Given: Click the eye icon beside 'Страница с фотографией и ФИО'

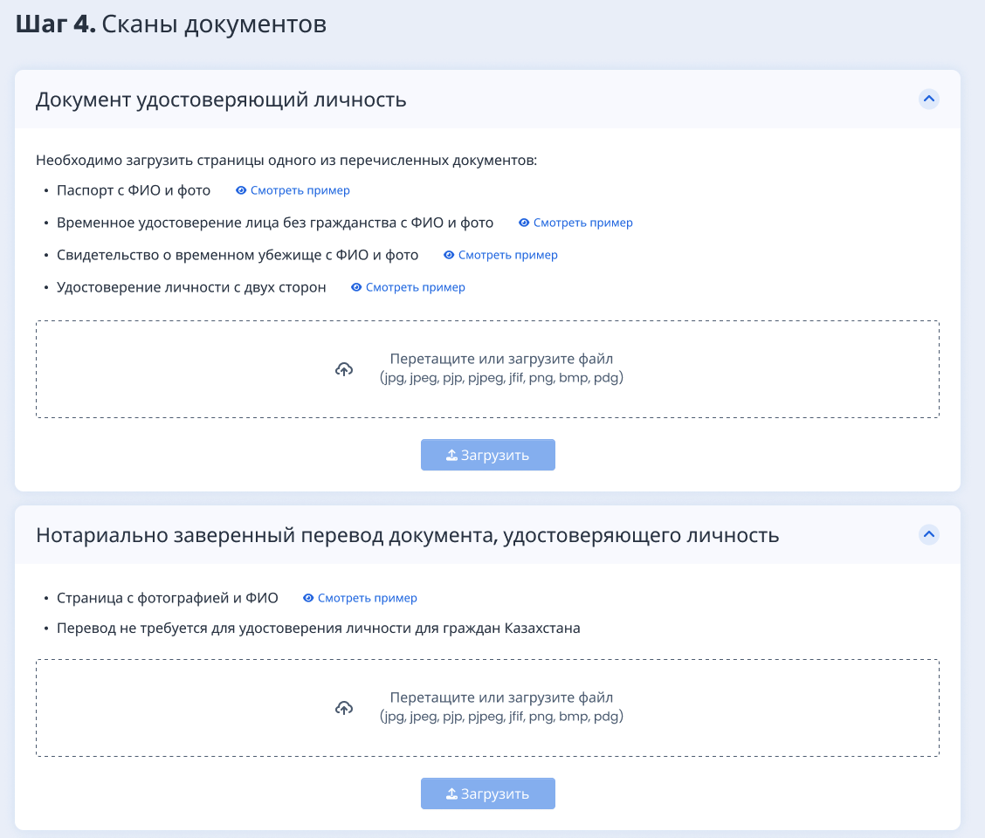Looking at the screenshot, I should coord(308,598).
